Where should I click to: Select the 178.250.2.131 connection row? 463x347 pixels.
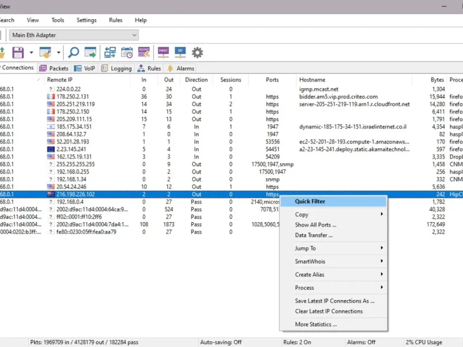click(68, 97)
